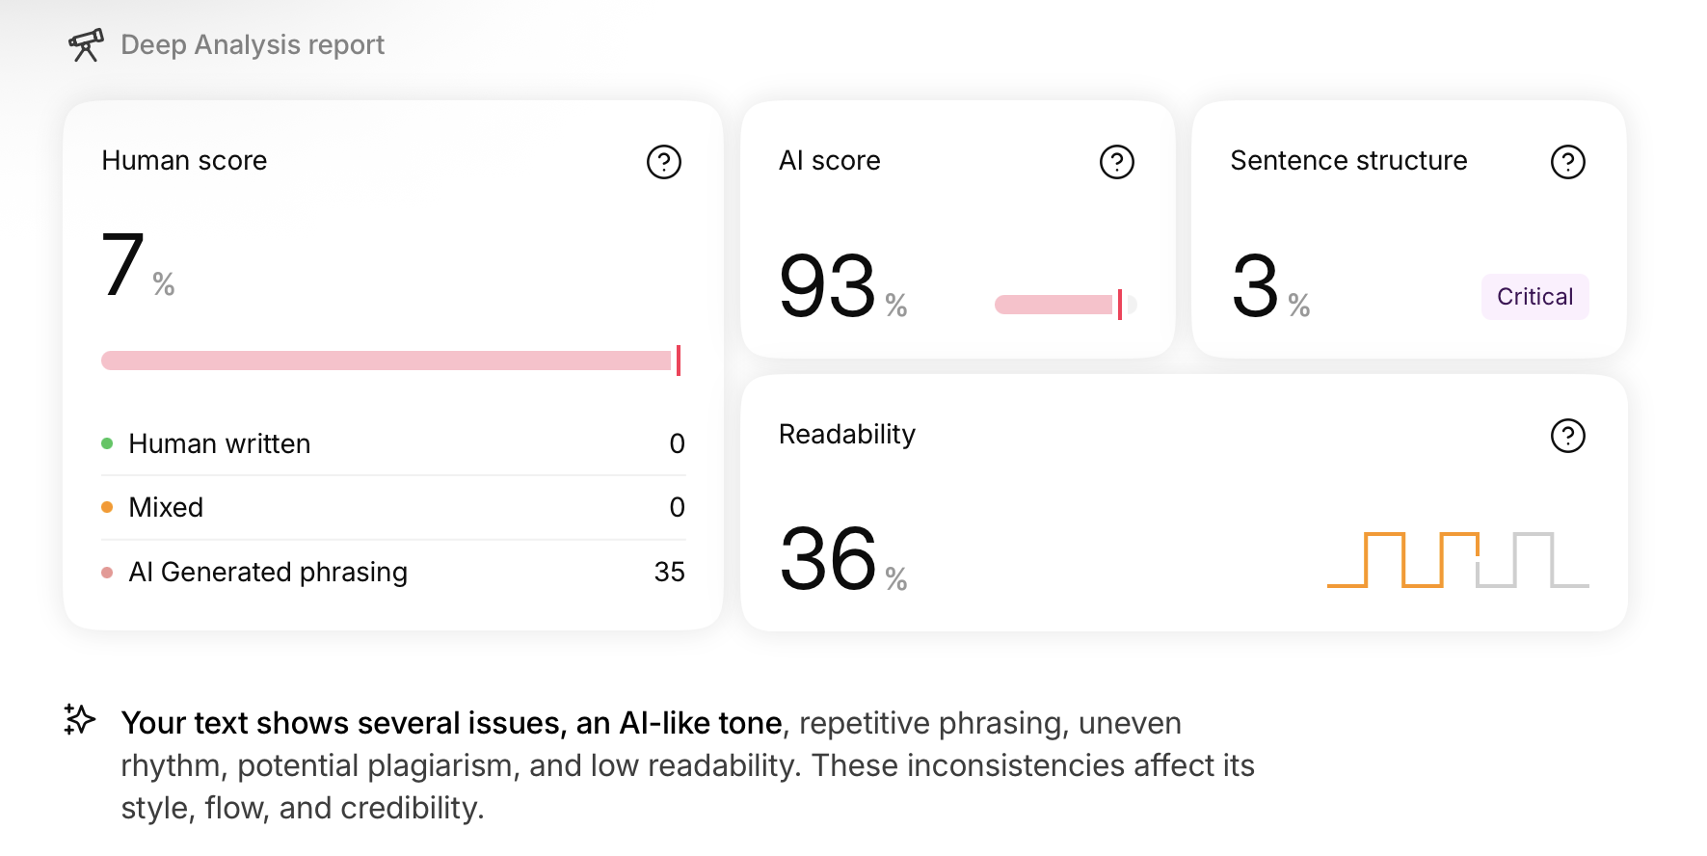This screenshot has width=1707, height=856.
Task: Click the 7% Human score value
Action: [x=137, y=264]
